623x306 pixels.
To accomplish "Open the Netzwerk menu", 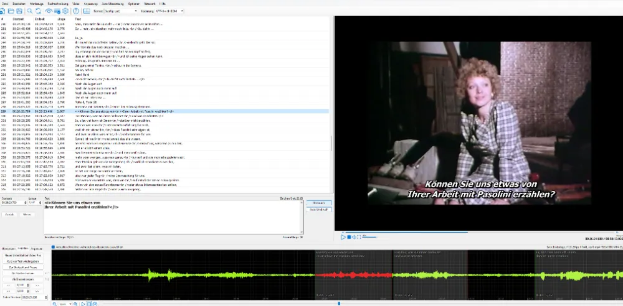I will pos(150,3).
